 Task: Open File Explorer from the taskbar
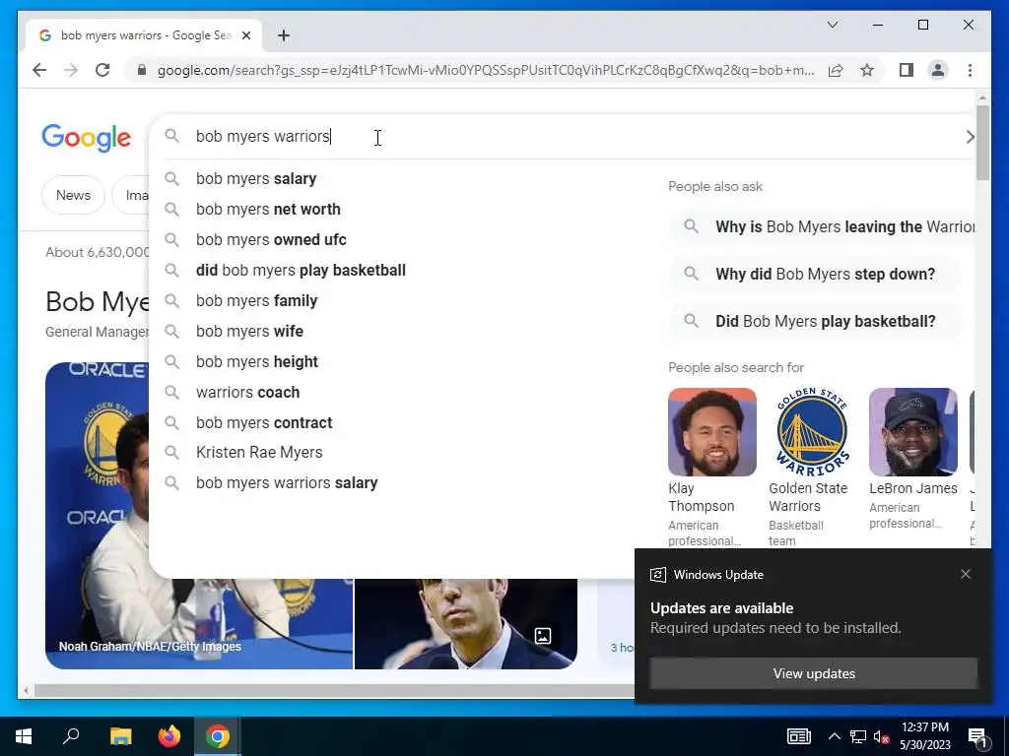[120, 736]
